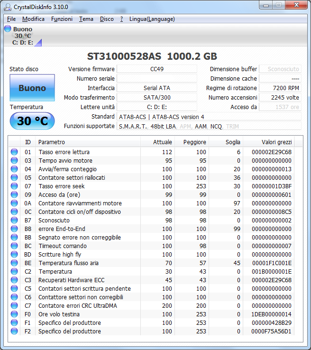The height and width of the screenshot is (350, 311).
Task: Click status orb for 04 Avvia/ferma conteggio
Action: pyautogui.click(x=14, y=169)
